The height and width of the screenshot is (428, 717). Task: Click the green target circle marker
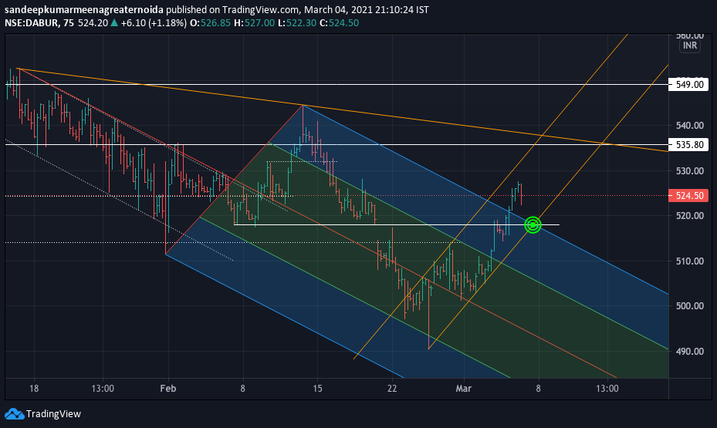pyautogui.click(x=533, y=224)
